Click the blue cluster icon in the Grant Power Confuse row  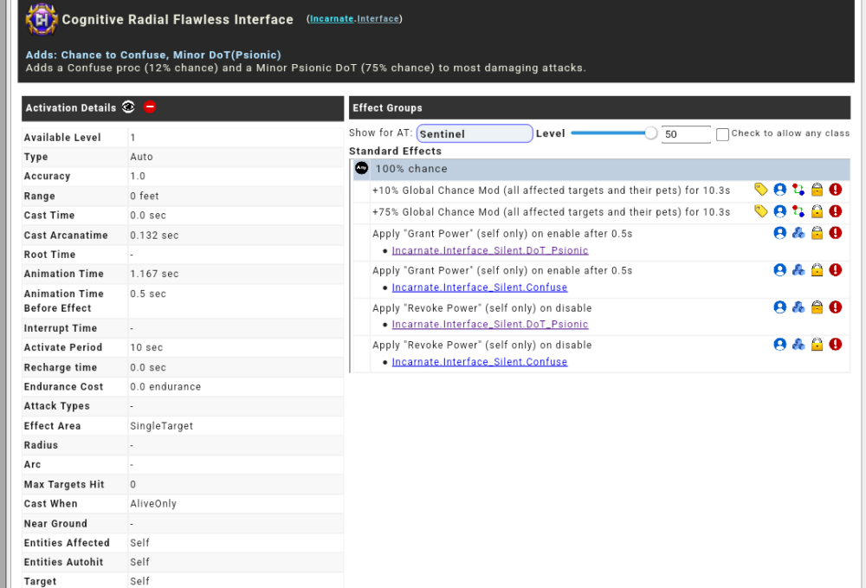[798, 270]
